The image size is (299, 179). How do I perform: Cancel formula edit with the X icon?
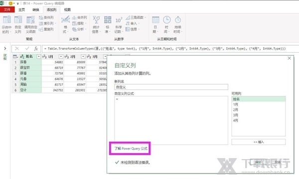(17, 49)
